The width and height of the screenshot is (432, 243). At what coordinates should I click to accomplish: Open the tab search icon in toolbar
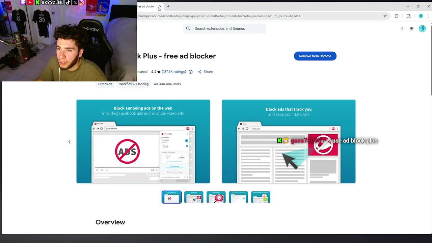(x=408, y=16)
